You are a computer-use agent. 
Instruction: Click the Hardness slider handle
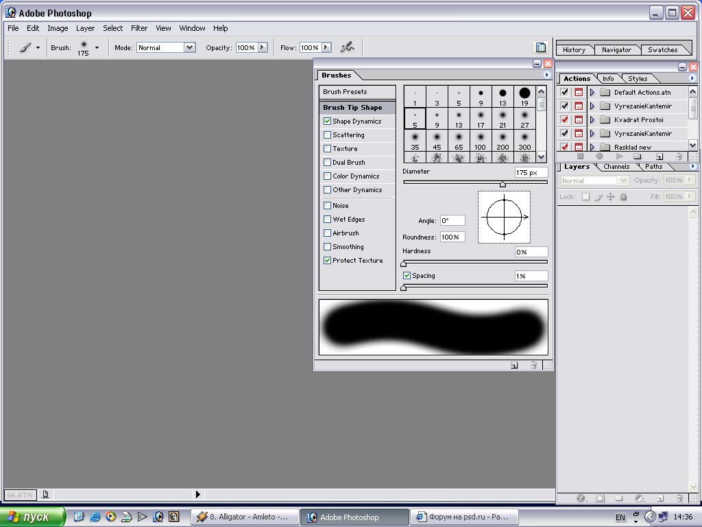click(403, 263)
